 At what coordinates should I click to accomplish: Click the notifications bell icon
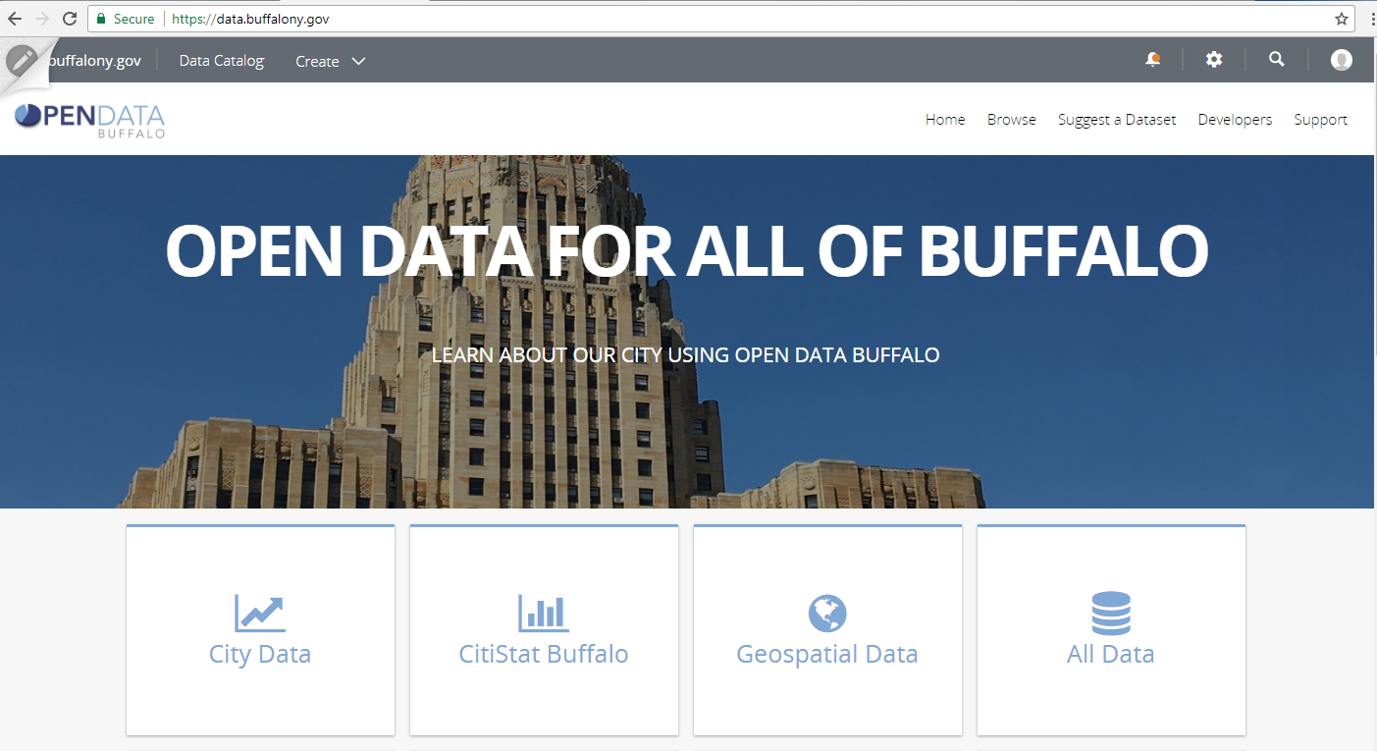point(1152,60)
